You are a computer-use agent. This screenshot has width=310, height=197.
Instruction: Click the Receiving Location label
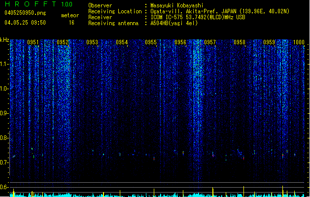tap(115, 11)
